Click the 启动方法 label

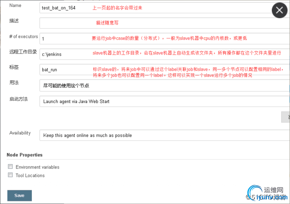tap(19, 99)
